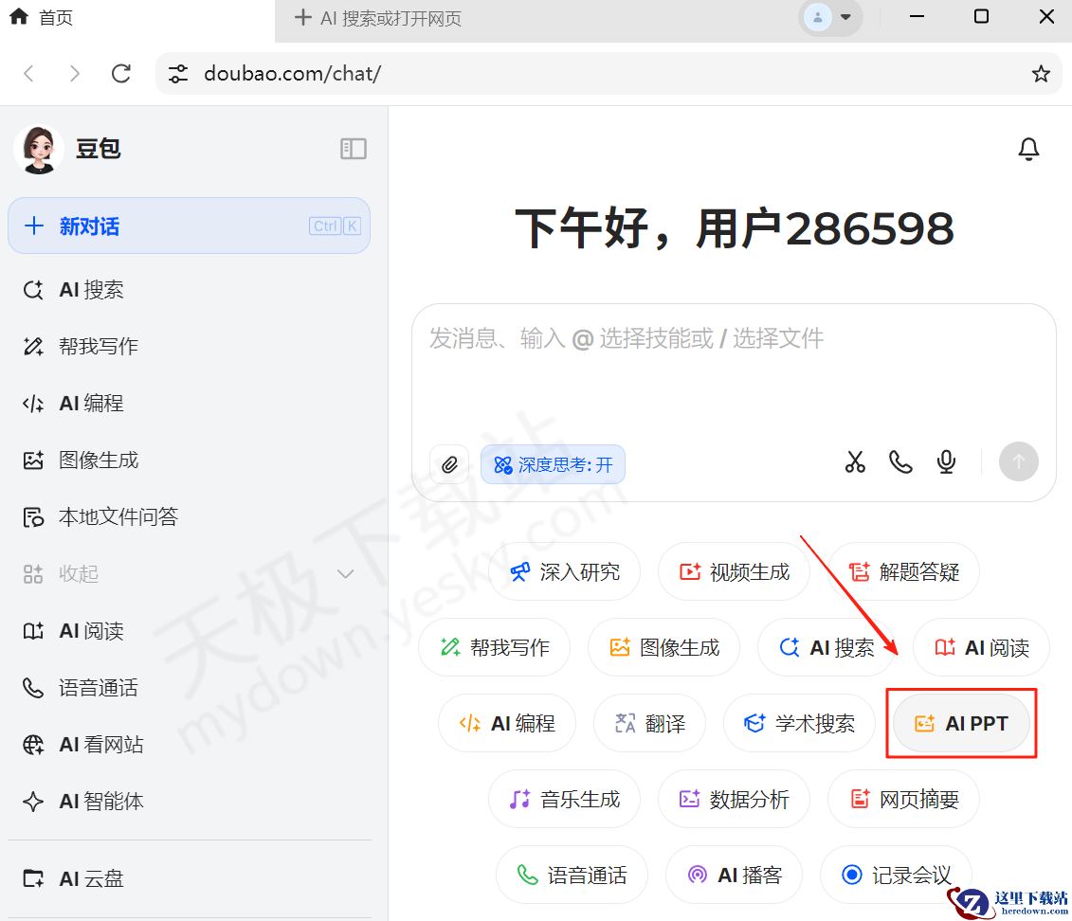Image resolution: width=1072 pixels, height=921 pixels.
Task: Select the 解题答疑 skill chip
Action: pos(904,571)
